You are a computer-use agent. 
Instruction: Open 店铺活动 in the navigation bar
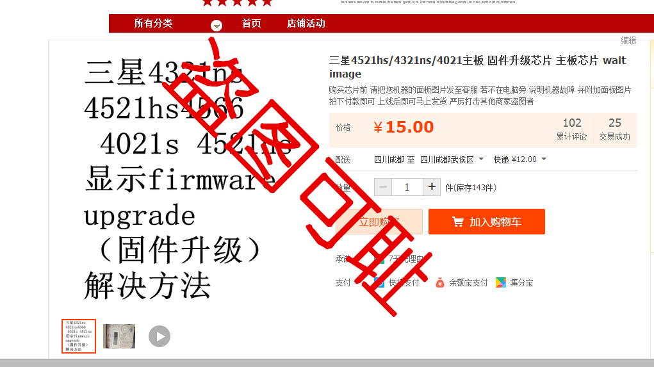point(306,23)
